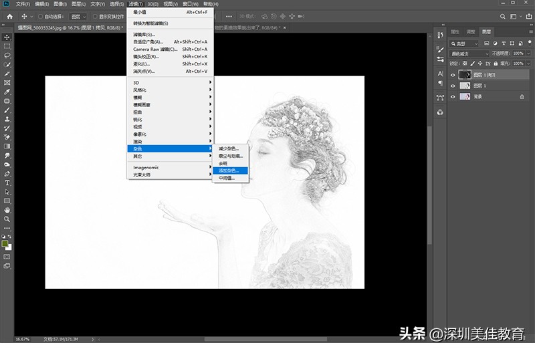
Task: Click the background white color swatch
Action: [9, 248]
